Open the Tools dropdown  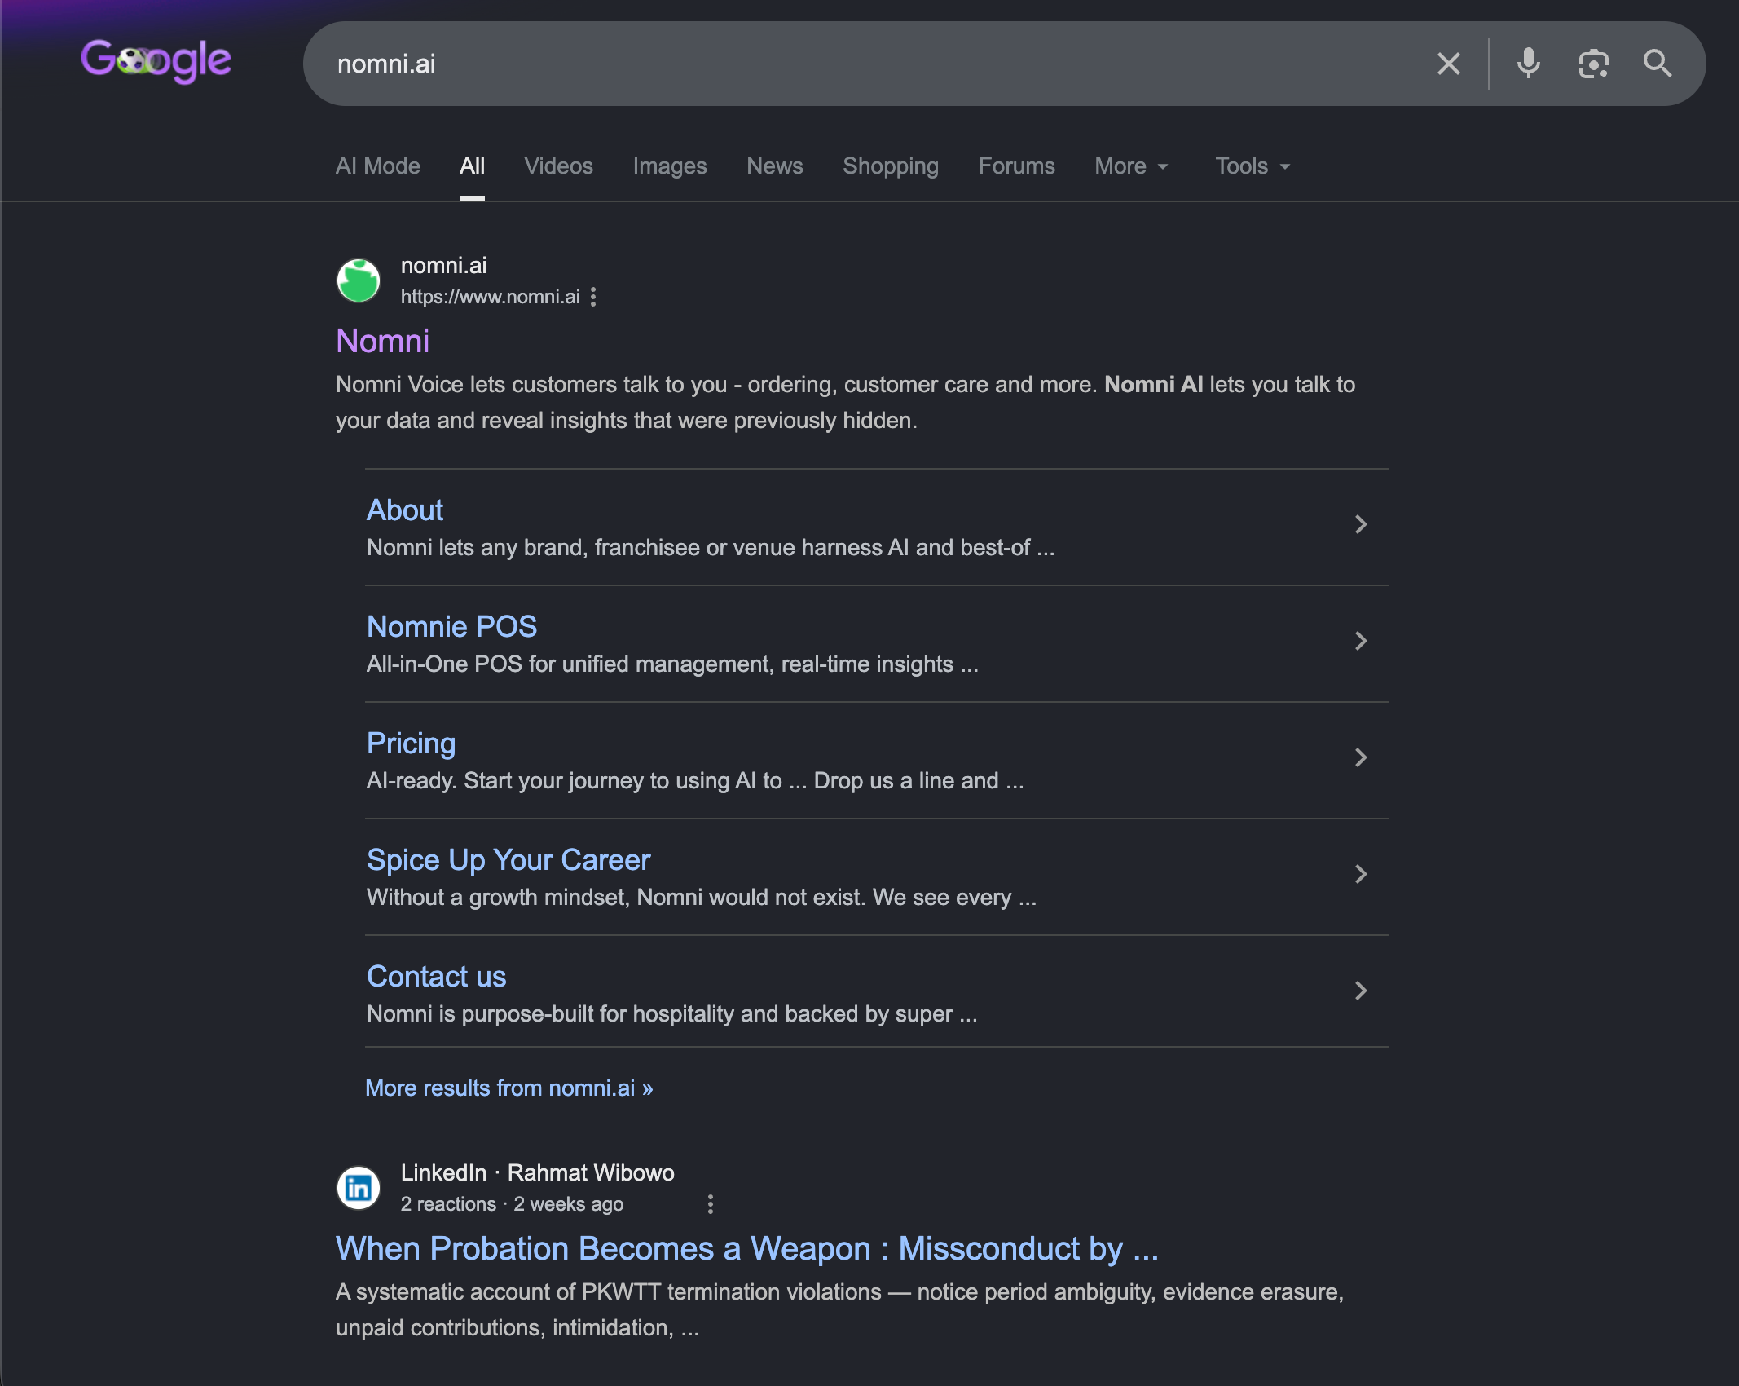pyautogui.click(x=1253, y=166)
